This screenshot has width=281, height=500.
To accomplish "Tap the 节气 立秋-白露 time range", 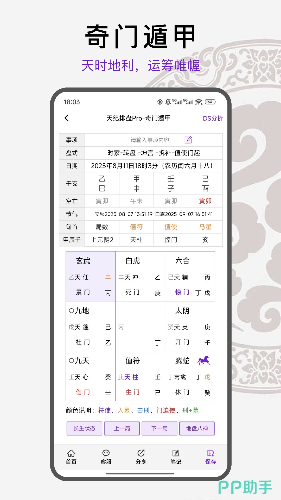I will point(154,214).
